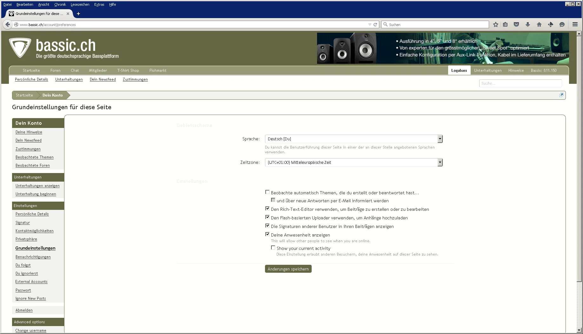Click the Pocket icon in the toolbar
Screen dimensions: 583x334
(516, 24)
